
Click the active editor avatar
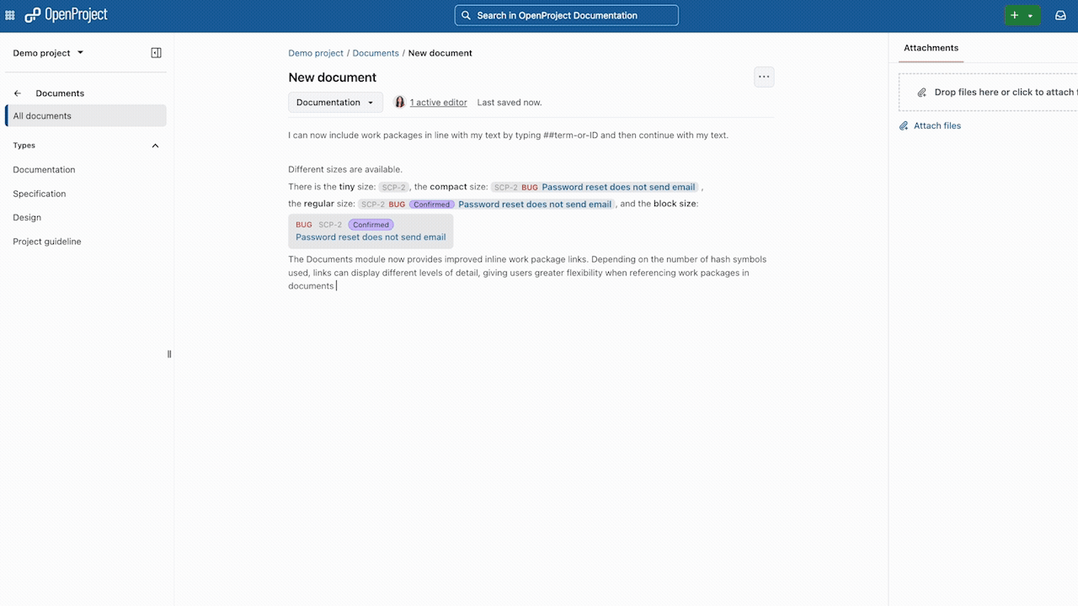point(400,103)
